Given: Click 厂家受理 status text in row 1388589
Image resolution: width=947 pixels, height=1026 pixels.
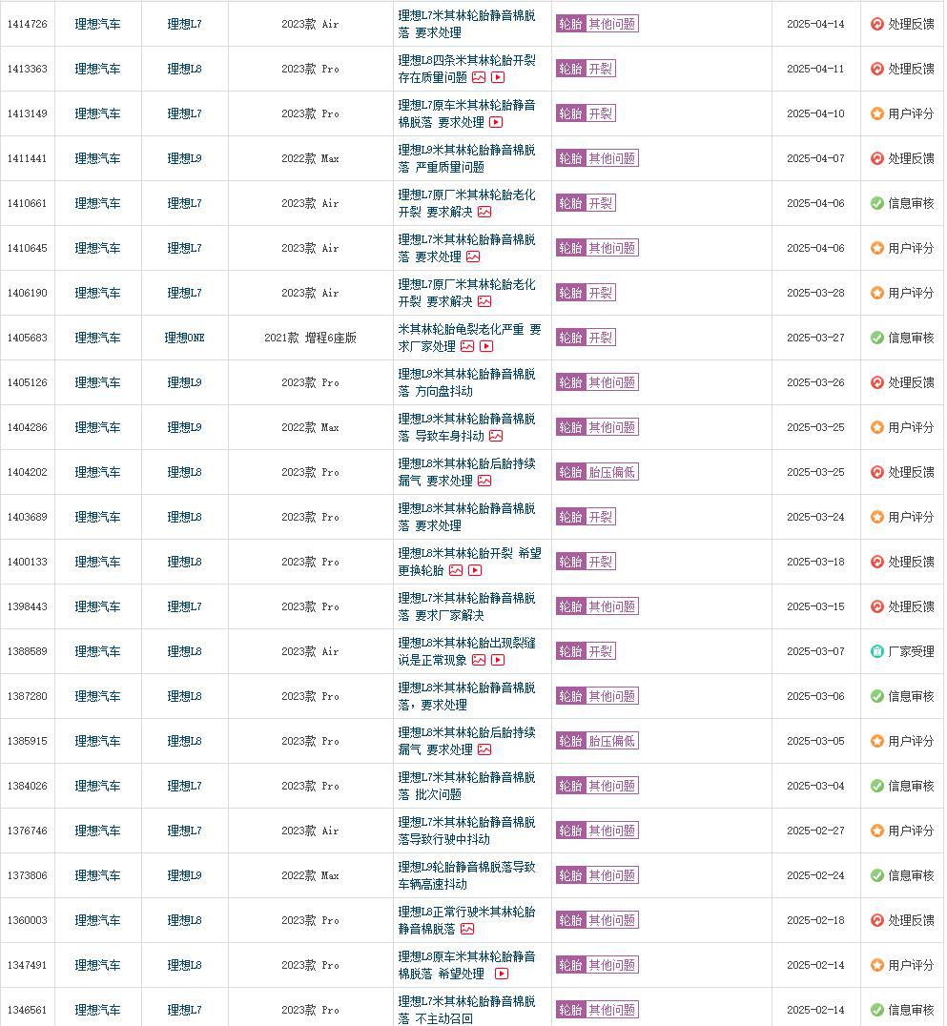Looking at the screenshot, I should point(911,651).
